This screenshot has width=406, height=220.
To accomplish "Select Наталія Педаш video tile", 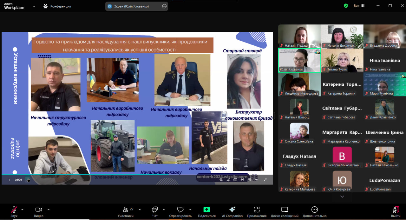I will coord(299,36).
